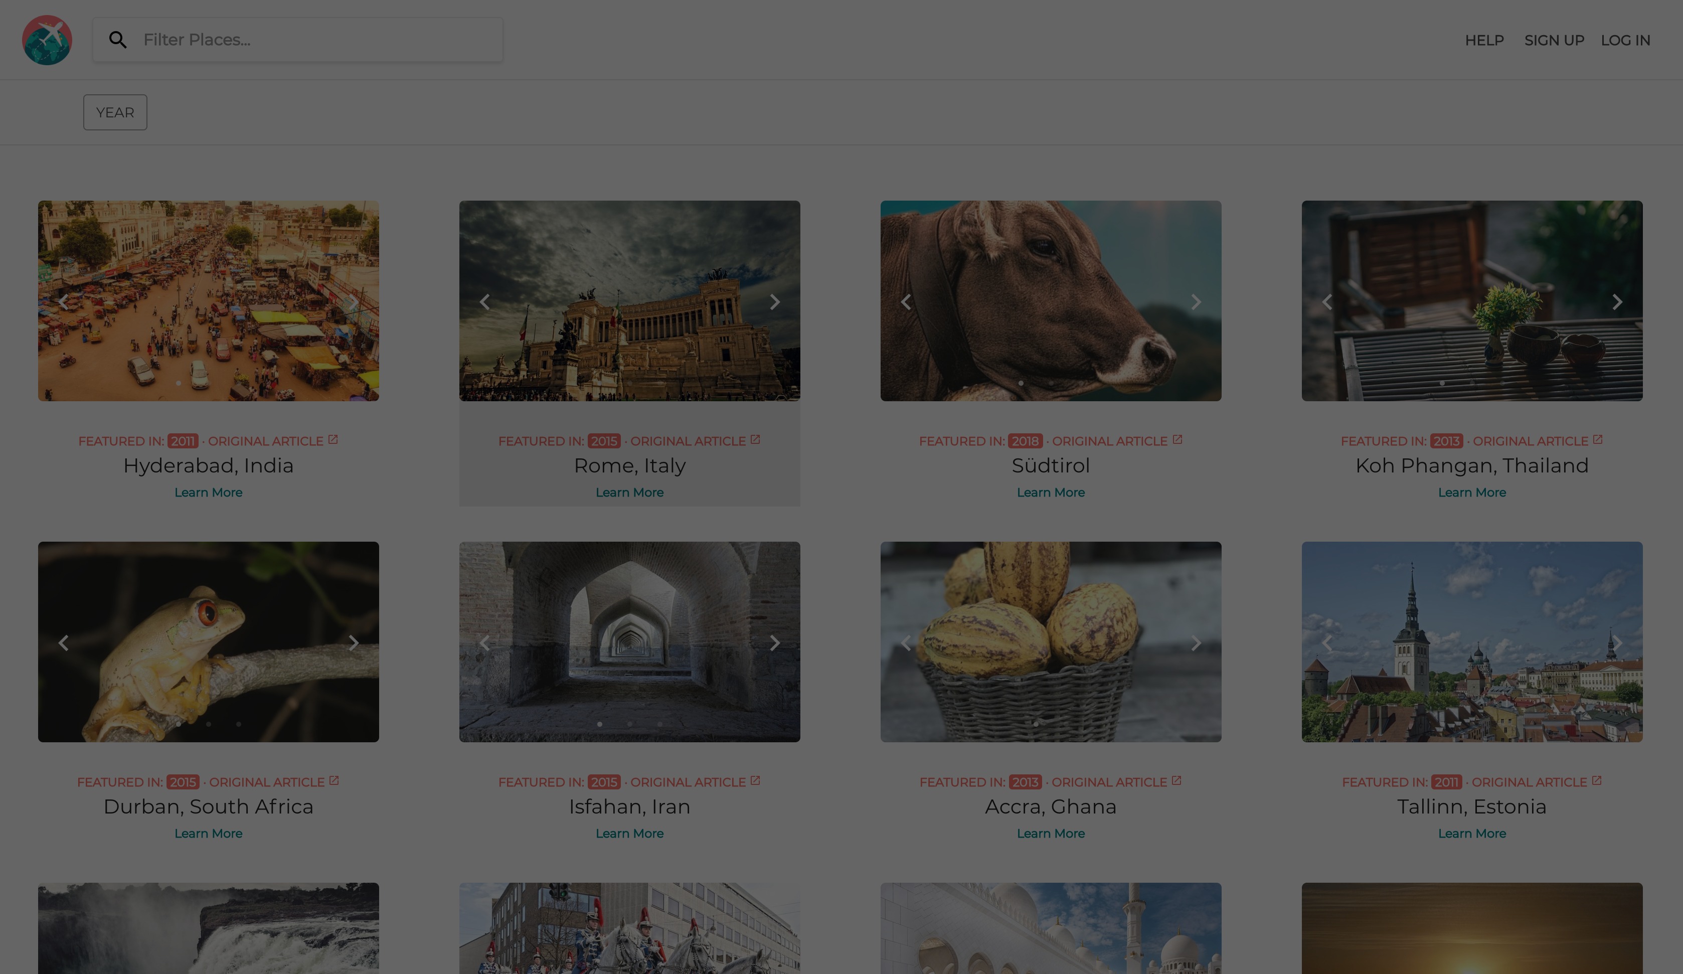1683x974 pixels.
Task: Click the Koh Phangan, Thailand title
Action: (x=1472, y=465)
